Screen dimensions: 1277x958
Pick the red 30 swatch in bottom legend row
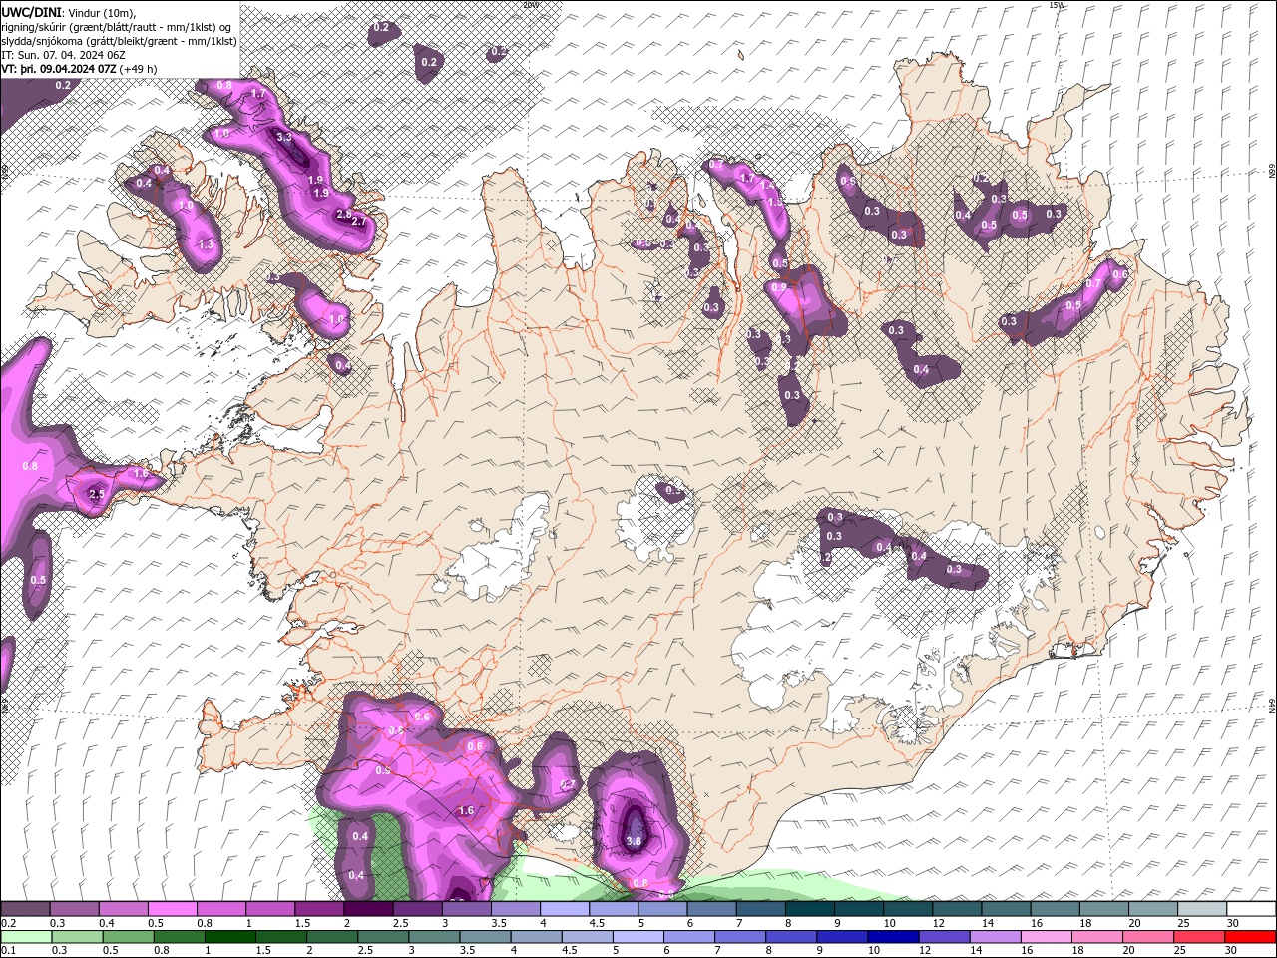click(x=1251, y=937)
